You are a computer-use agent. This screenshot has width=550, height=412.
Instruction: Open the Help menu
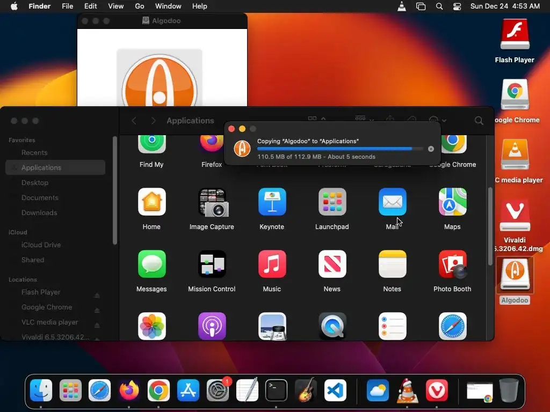click(x=200, y=6)
